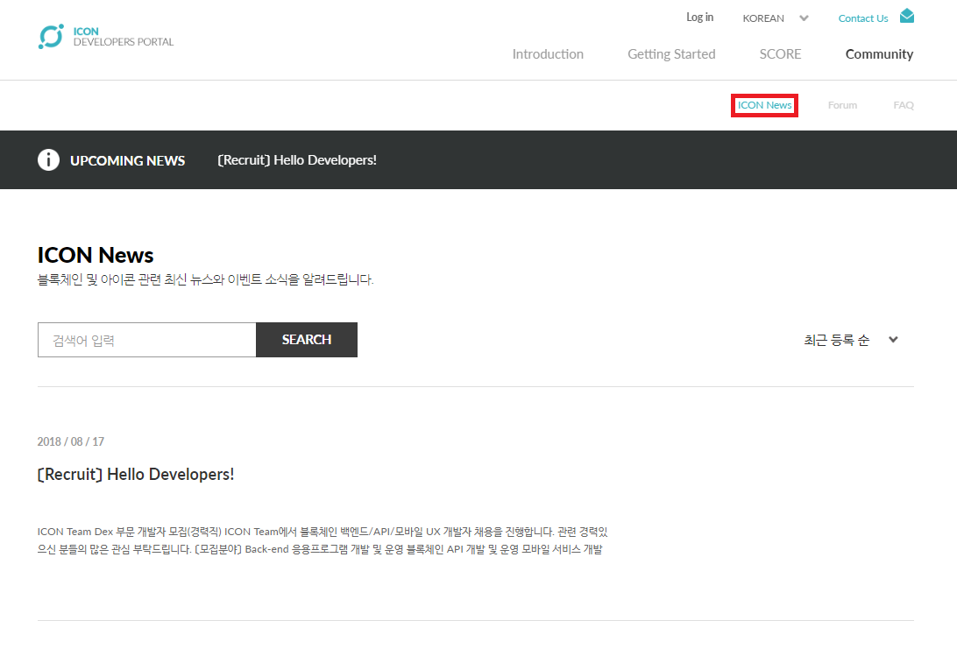Click the article summary about ICON Team Dex
957x656 pixels.
point(323,540)
